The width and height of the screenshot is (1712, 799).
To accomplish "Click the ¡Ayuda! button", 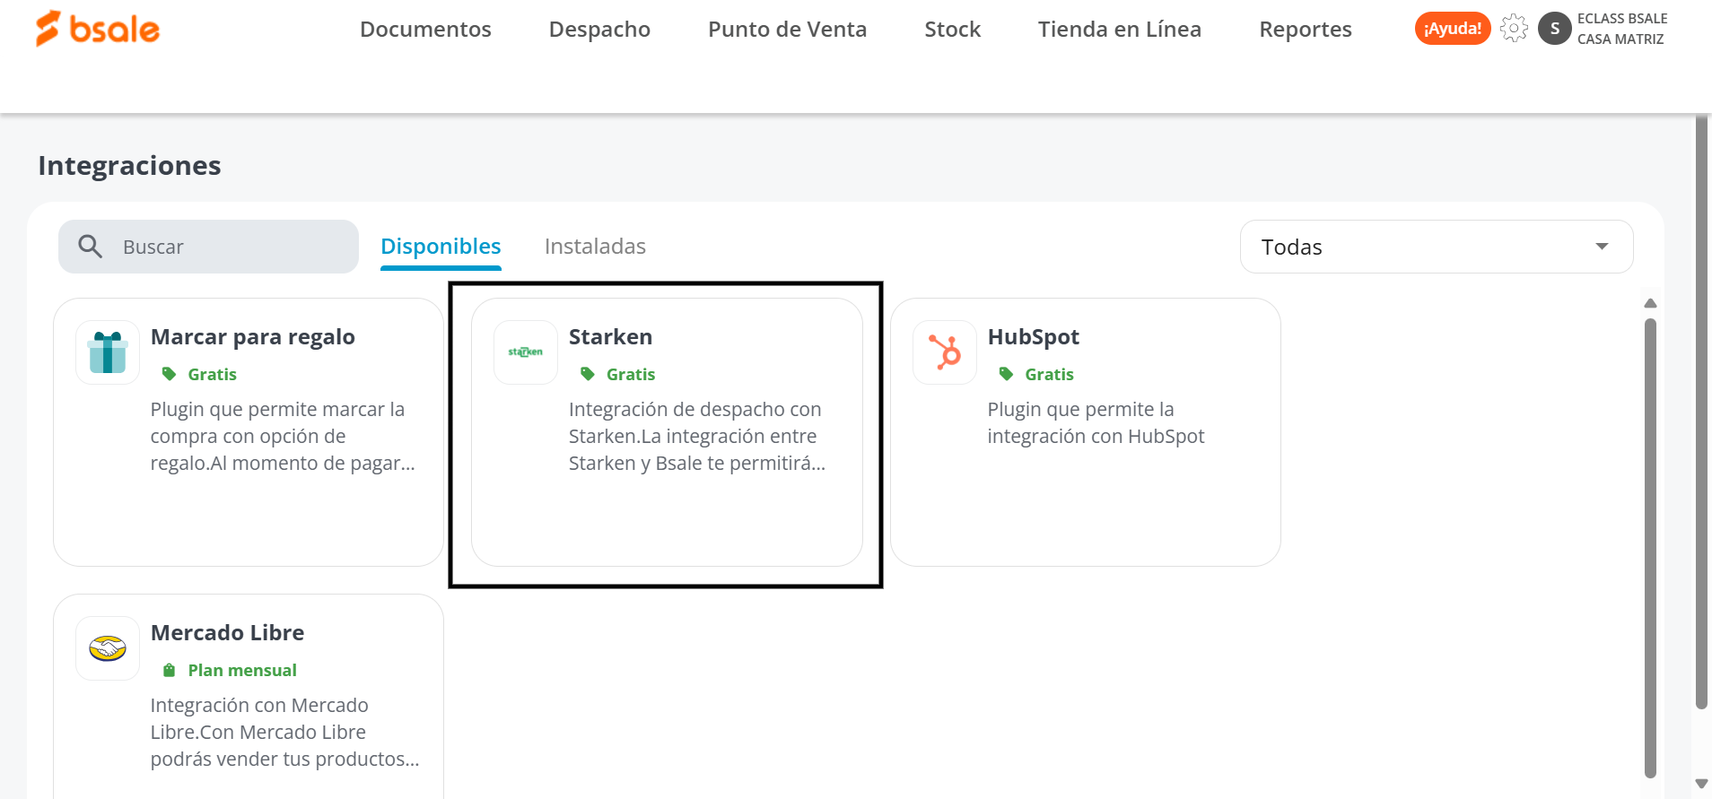I will pos(1453,29).
